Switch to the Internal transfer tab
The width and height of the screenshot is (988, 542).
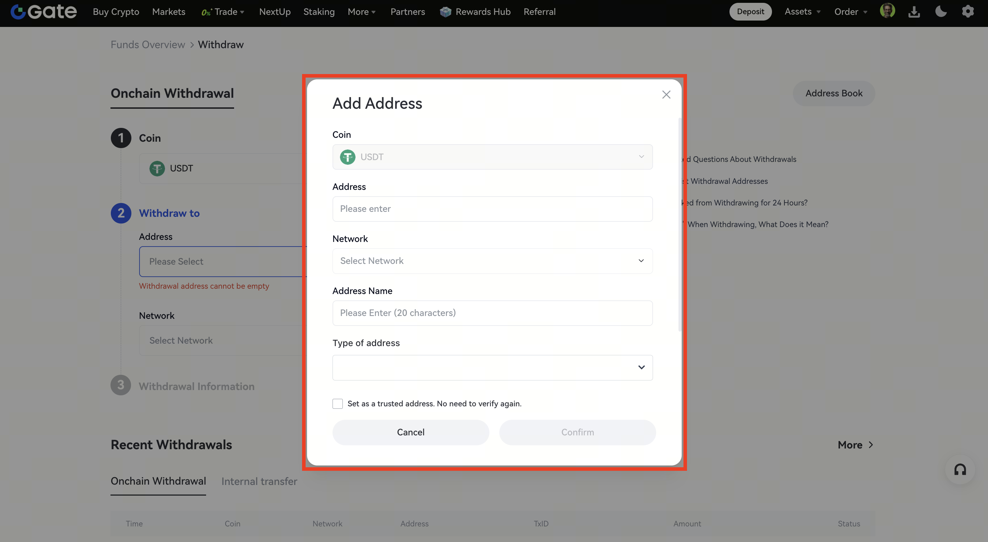pos(259,481)
